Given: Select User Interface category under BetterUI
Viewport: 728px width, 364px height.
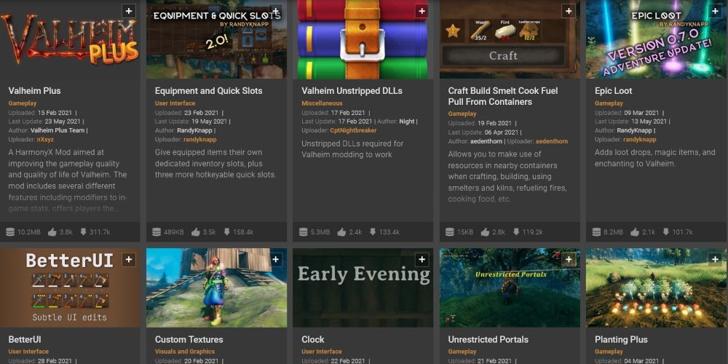Looking at the screenshot, I should pos(28,352).
